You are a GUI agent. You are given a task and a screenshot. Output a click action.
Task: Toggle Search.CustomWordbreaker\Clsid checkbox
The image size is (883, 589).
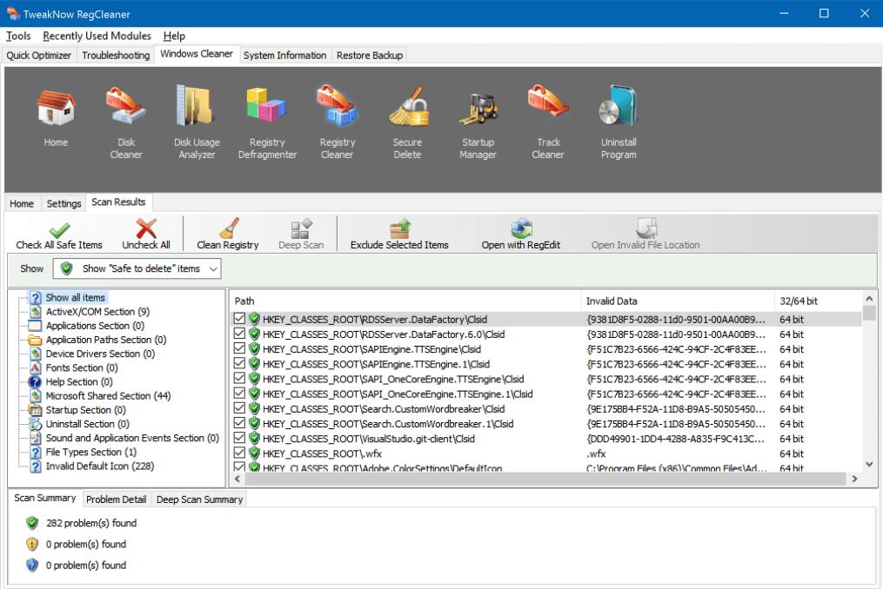click(x=239, y=408)
